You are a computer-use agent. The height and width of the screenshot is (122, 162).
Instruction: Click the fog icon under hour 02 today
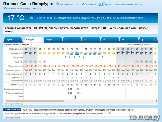click(26, 62)
